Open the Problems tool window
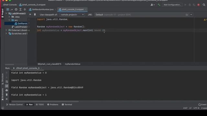 tap(53, 104)
